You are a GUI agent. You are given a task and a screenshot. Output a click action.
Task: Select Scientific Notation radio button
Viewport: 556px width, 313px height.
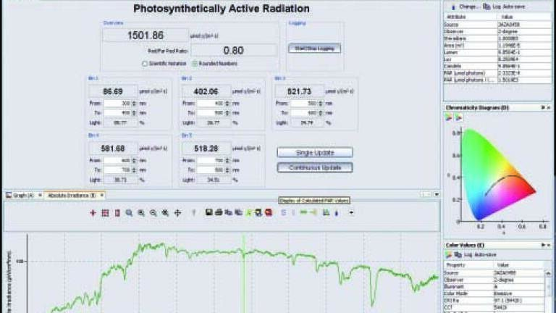[145, 64]
